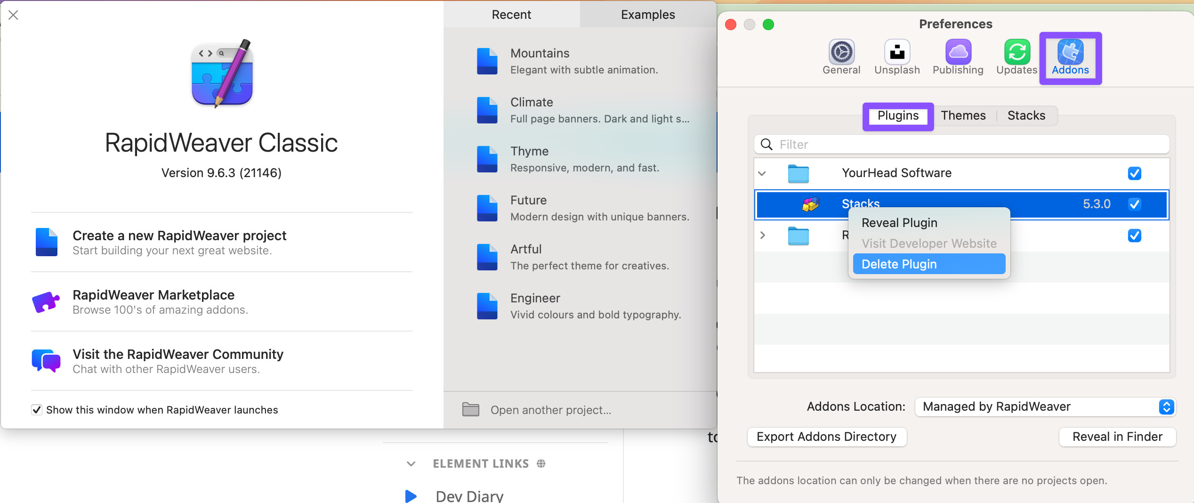This screenshot has height=503, width=1194.
Task: Select the YourHead Software row
Action: (x=962, y=173)
